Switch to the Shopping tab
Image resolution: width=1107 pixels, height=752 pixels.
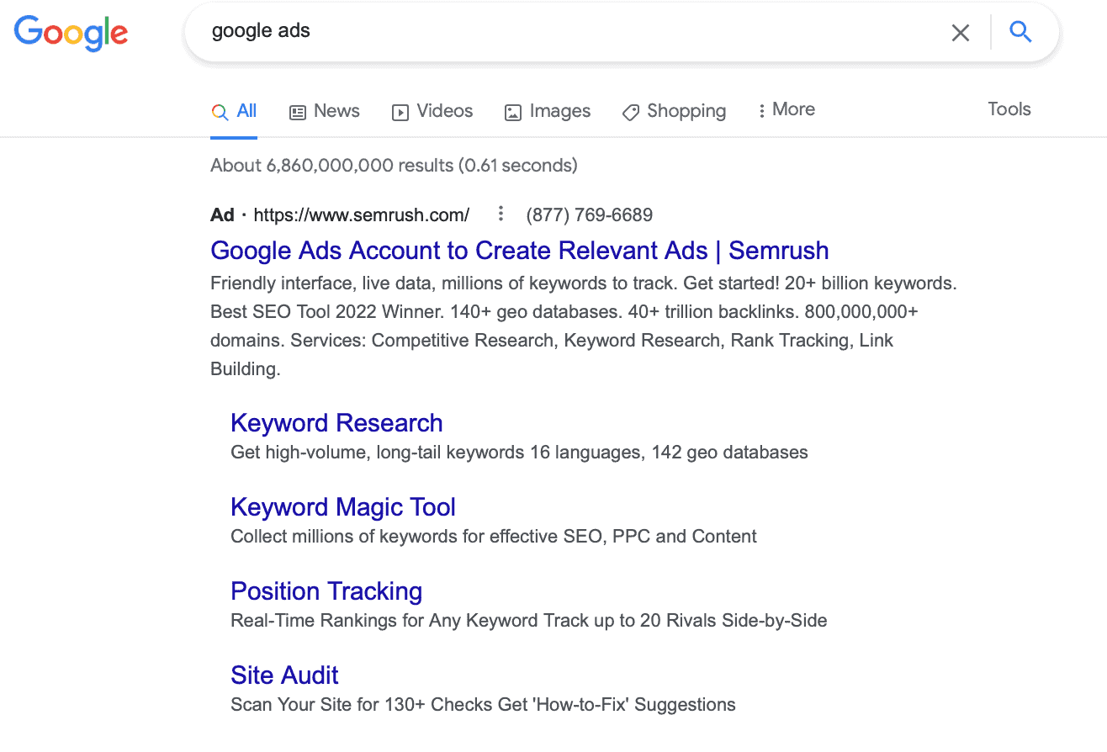pyautogui.click(x=674, y=111)
